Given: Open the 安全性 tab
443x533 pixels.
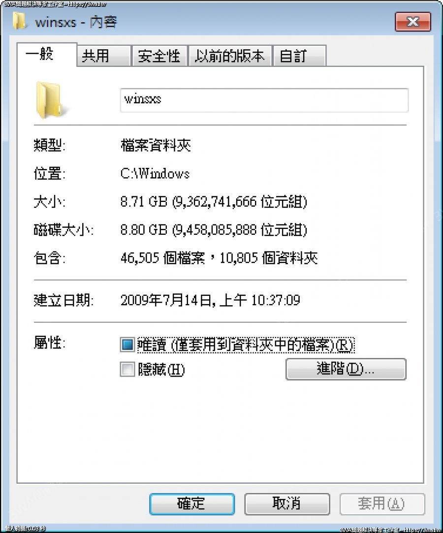Looking at the screenshot, I should pos(159,56).
